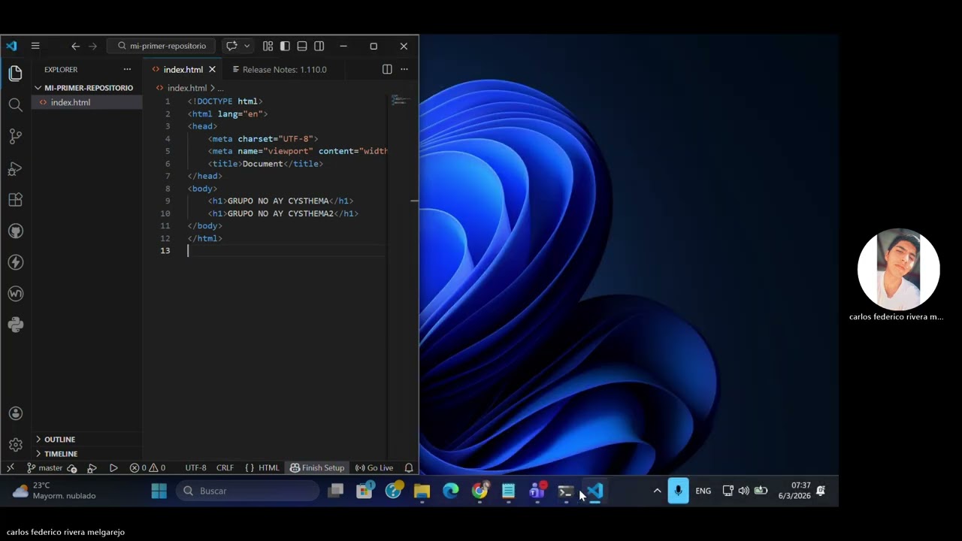The width and height of the screenshot is (962, 541).
Task: Click the meta charset UTF-8 line
Action: pyautogui.click(x=263, y=139)
